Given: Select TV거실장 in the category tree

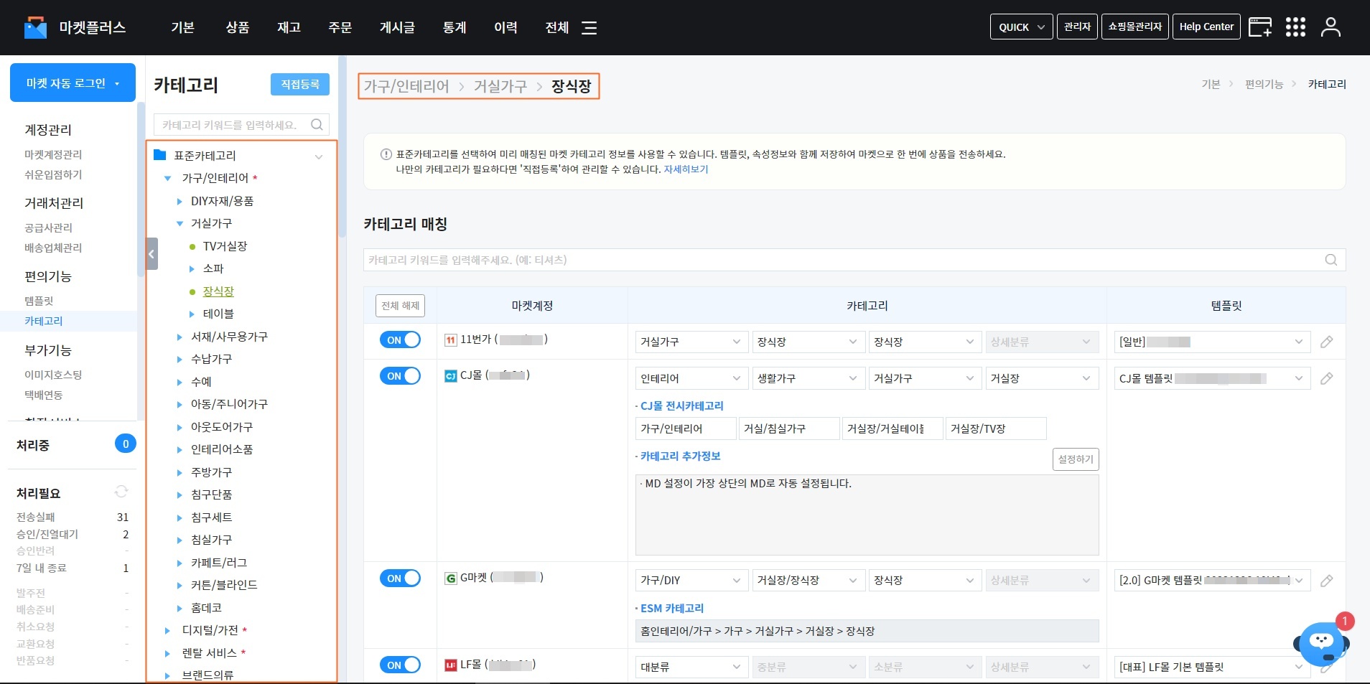Looking at the screenshot, I should coord(225,246).
